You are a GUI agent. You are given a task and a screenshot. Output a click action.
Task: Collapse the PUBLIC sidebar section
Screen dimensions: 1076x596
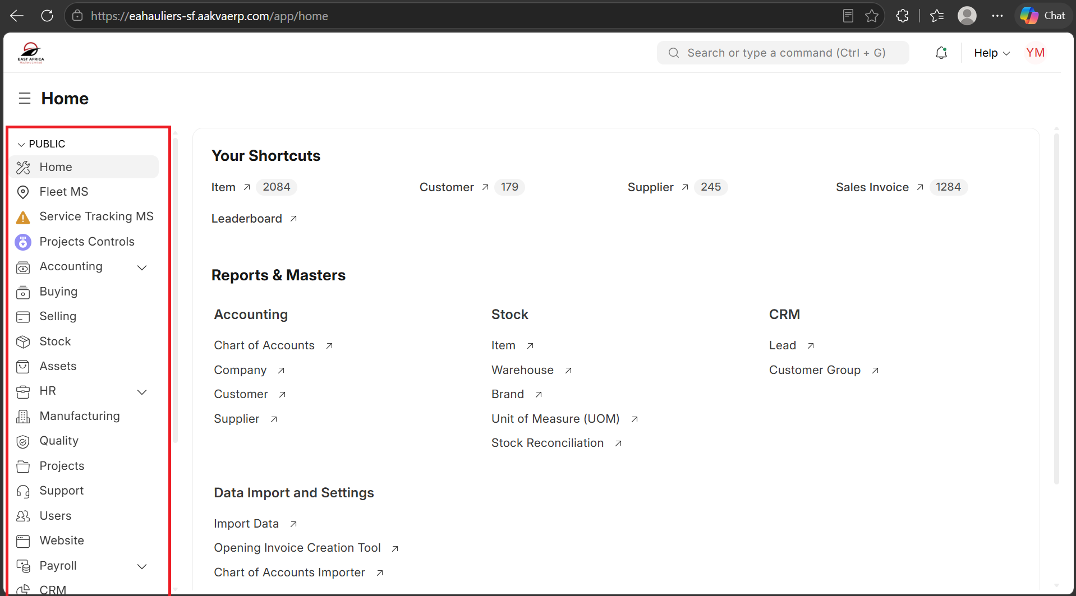(42, 144)
